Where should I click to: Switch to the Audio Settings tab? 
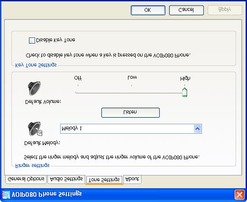[x=66, y=179]
